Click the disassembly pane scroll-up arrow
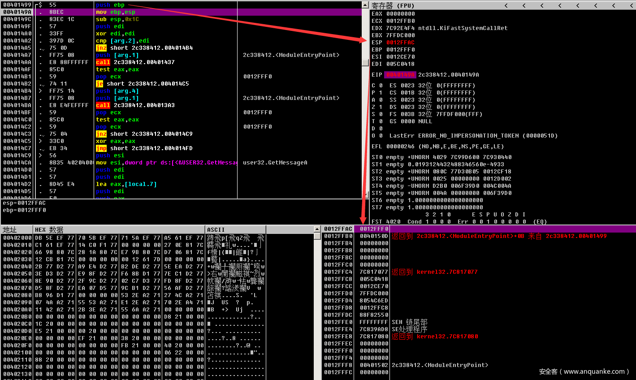The width and height of the screenshot is (636, 380). (x=365, y=4)
